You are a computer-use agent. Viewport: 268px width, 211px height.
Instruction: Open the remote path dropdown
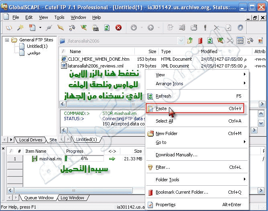pyautogui.click(x=181, y=41)
